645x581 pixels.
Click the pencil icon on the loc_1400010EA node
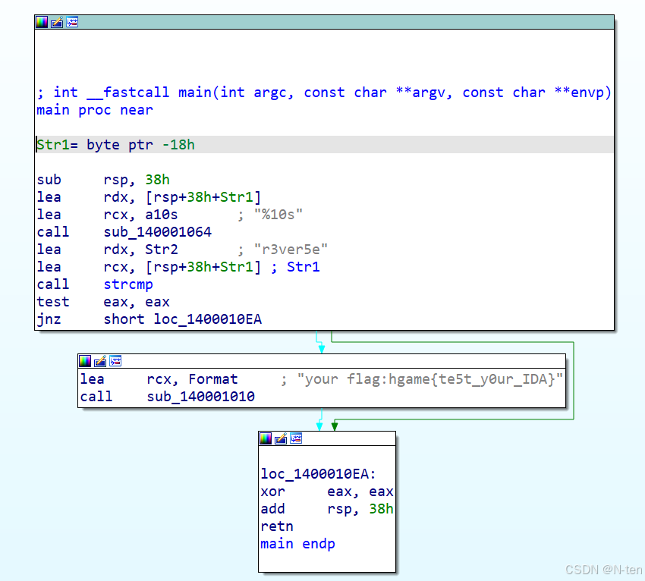pyautogui.click(x=281, y=438)
